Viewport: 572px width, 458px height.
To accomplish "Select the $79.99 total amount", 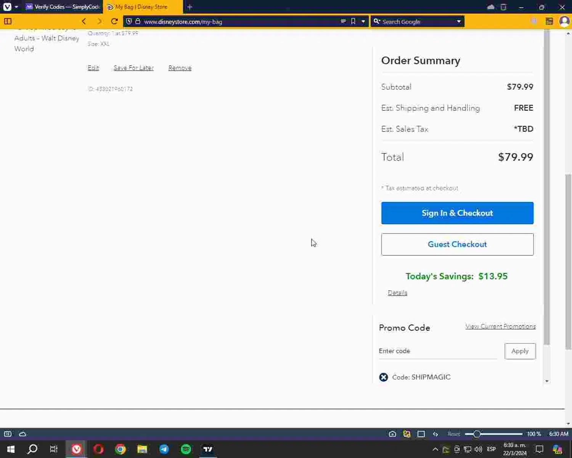I will (516, 157).
